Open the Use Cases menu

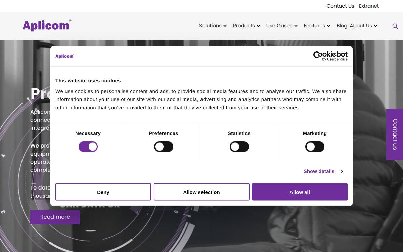coord(279,26)
